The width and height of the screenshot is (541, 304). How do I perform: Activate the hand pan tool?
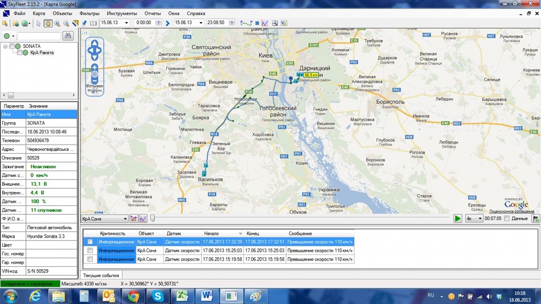point(47,23)
